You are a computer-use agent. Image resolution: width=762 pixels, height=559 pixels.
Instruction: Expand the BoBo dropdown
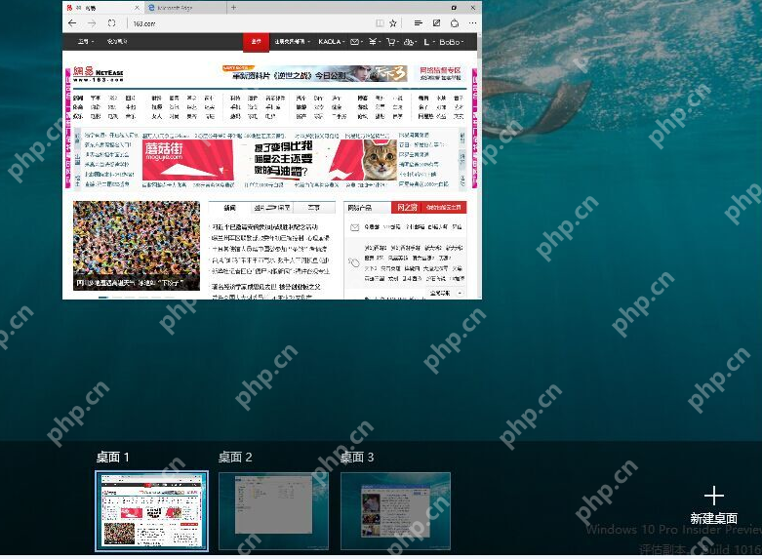452,42
